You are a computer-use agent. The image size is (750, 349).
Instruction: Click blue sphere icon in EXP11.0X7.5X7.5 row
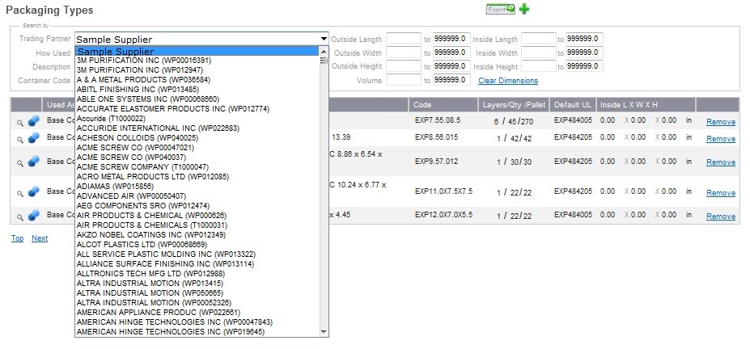point(33,191)
